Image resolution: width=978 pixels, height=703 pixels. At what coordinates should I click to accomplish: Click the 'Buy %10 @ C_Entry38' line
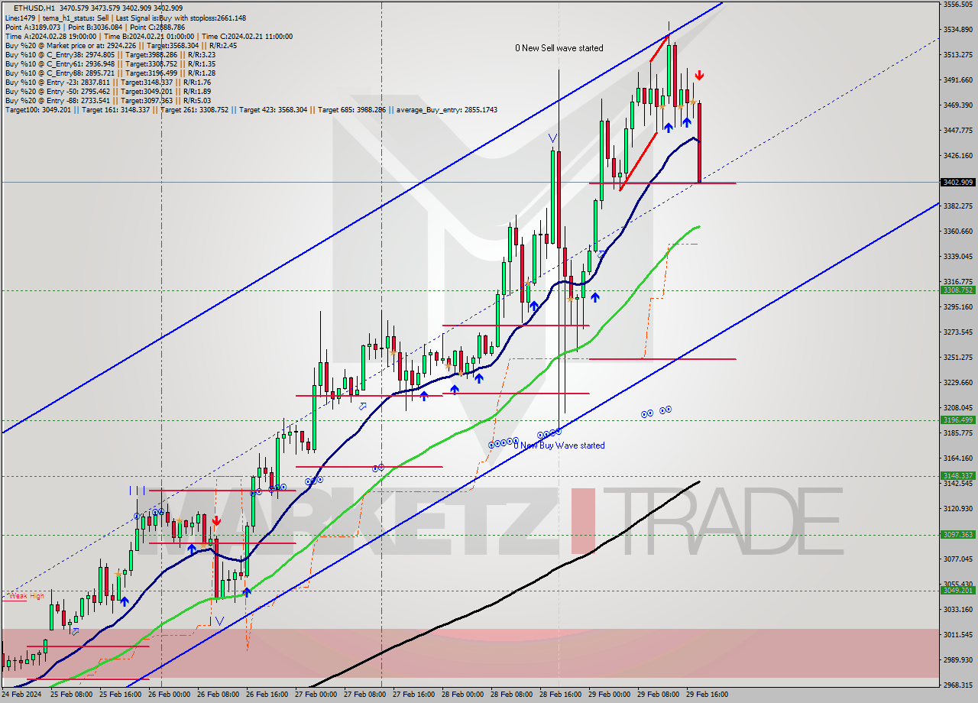[x=110, y=54]
